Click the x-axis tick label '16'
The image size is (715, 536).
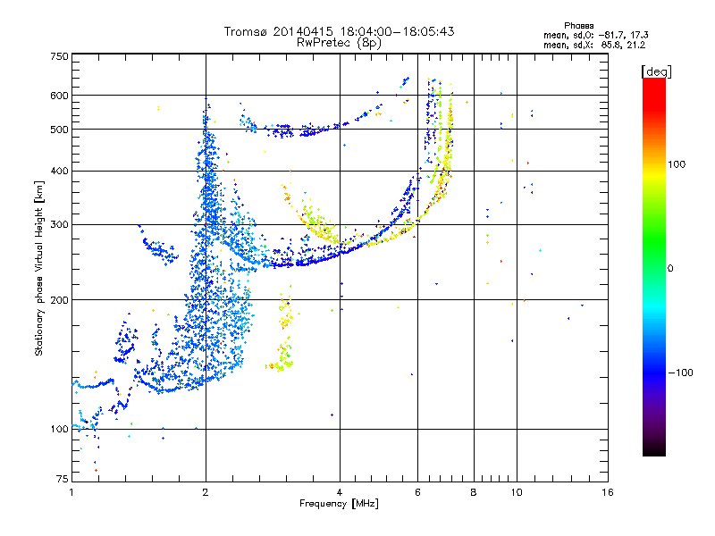coord(608,492)
